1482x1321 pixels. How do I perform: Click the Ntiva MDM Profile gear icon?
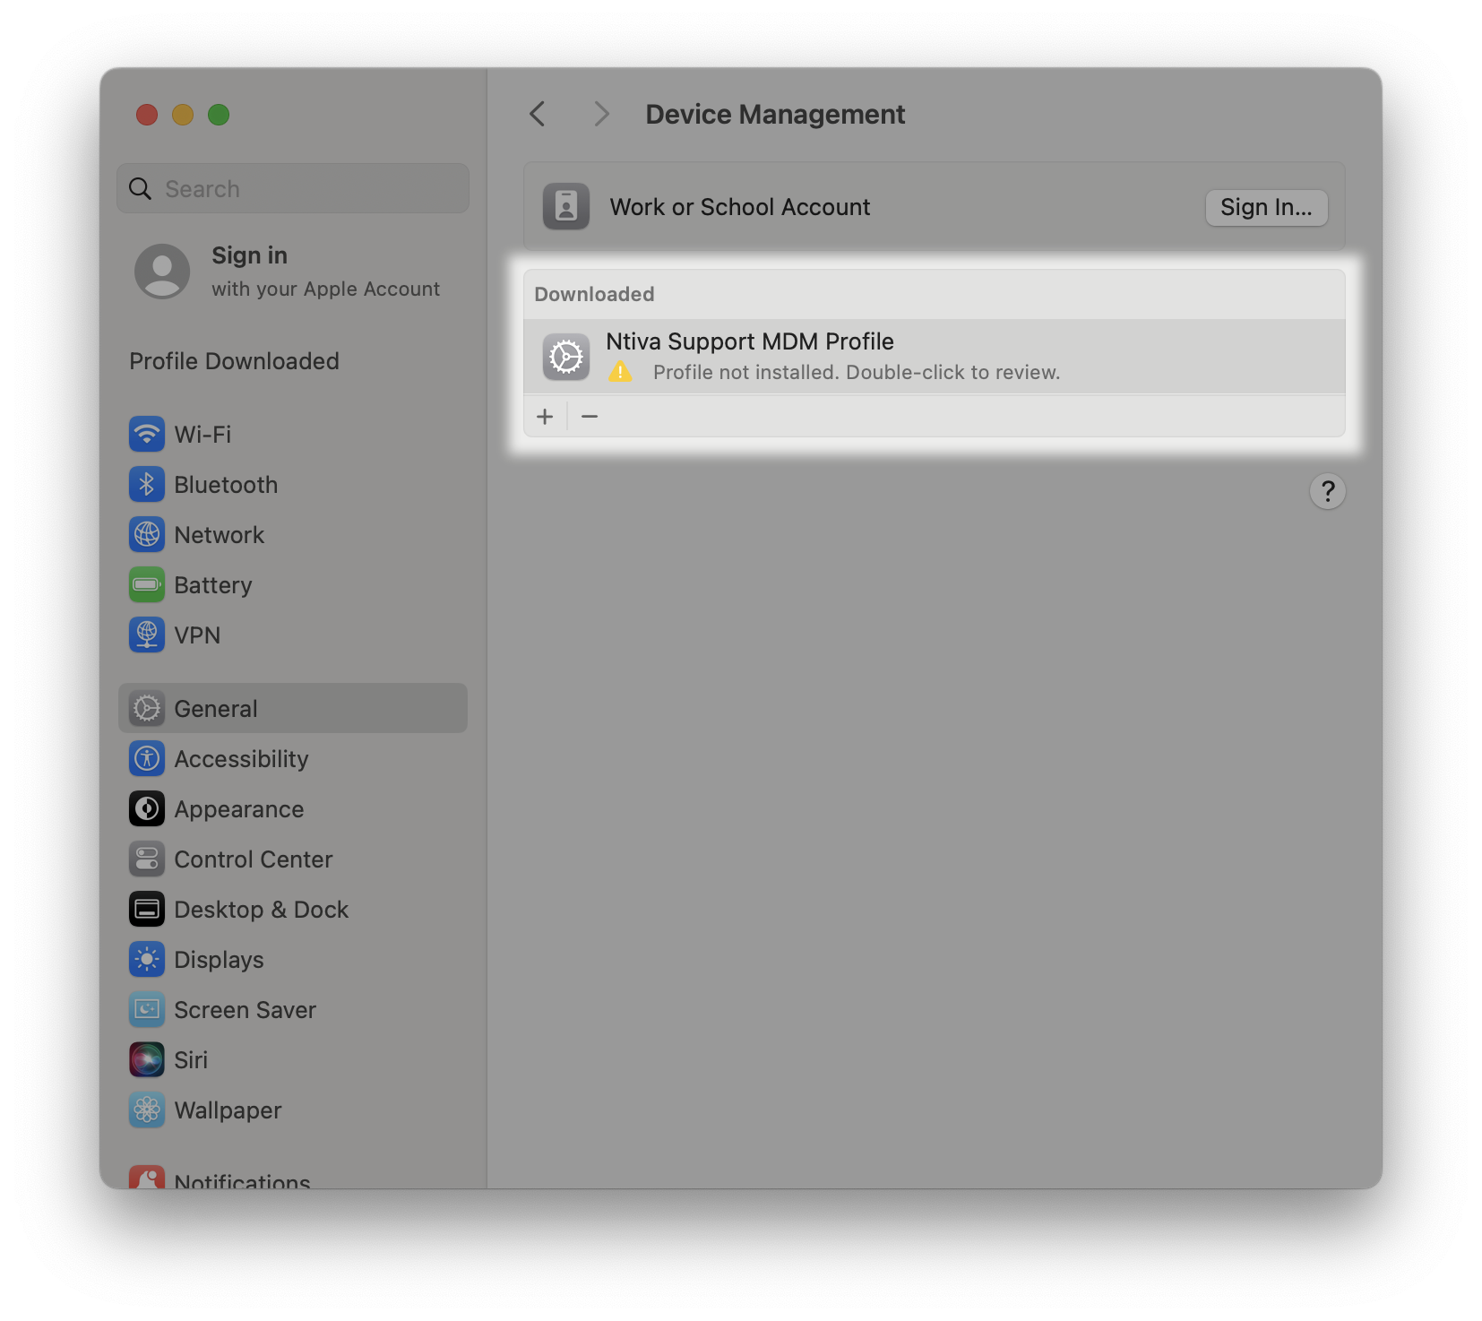point(566,357)
